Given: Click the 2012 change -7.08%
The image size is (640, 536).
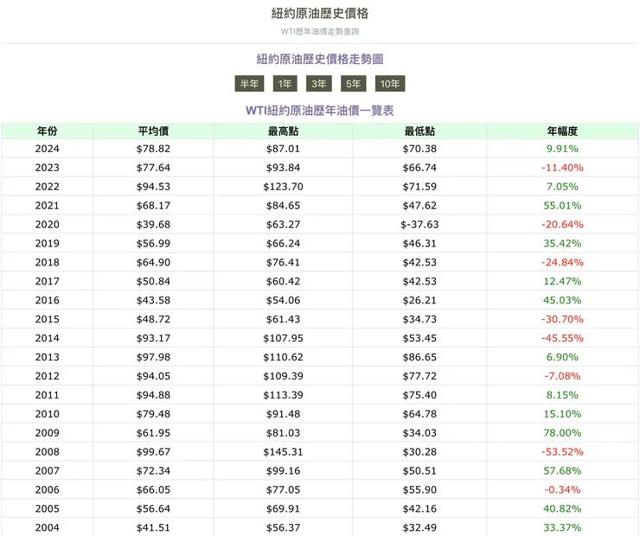Looking at the screenshot, I should click(562, 377).
